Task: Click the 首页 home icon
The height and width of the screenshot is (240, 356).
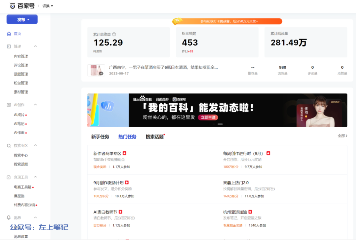Action: coord(9,34)
